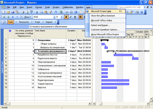Image resolution: width=153 pixels, height=109 pixels.
Task: Undo the last action with the arrow icon
Action: tap(56, 12)
